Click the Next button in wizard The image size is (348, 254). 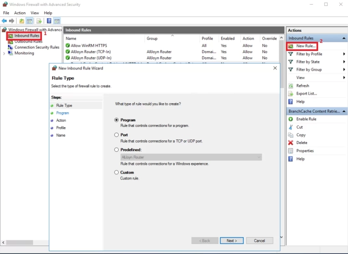[232, 240]
